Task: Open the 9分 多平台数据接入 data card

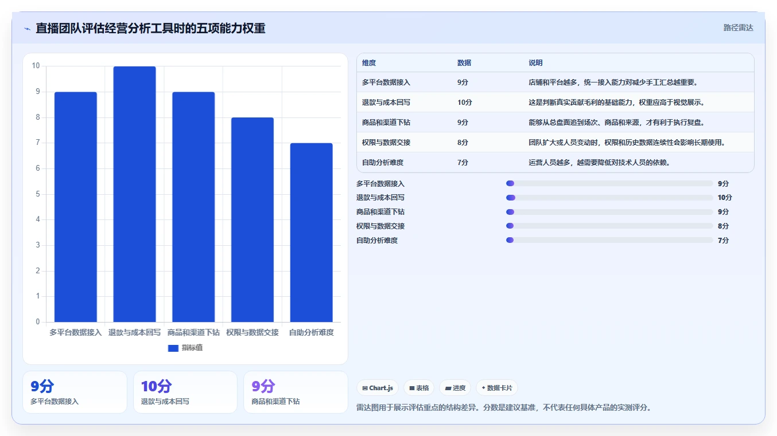Action: (x=75, y=392)
